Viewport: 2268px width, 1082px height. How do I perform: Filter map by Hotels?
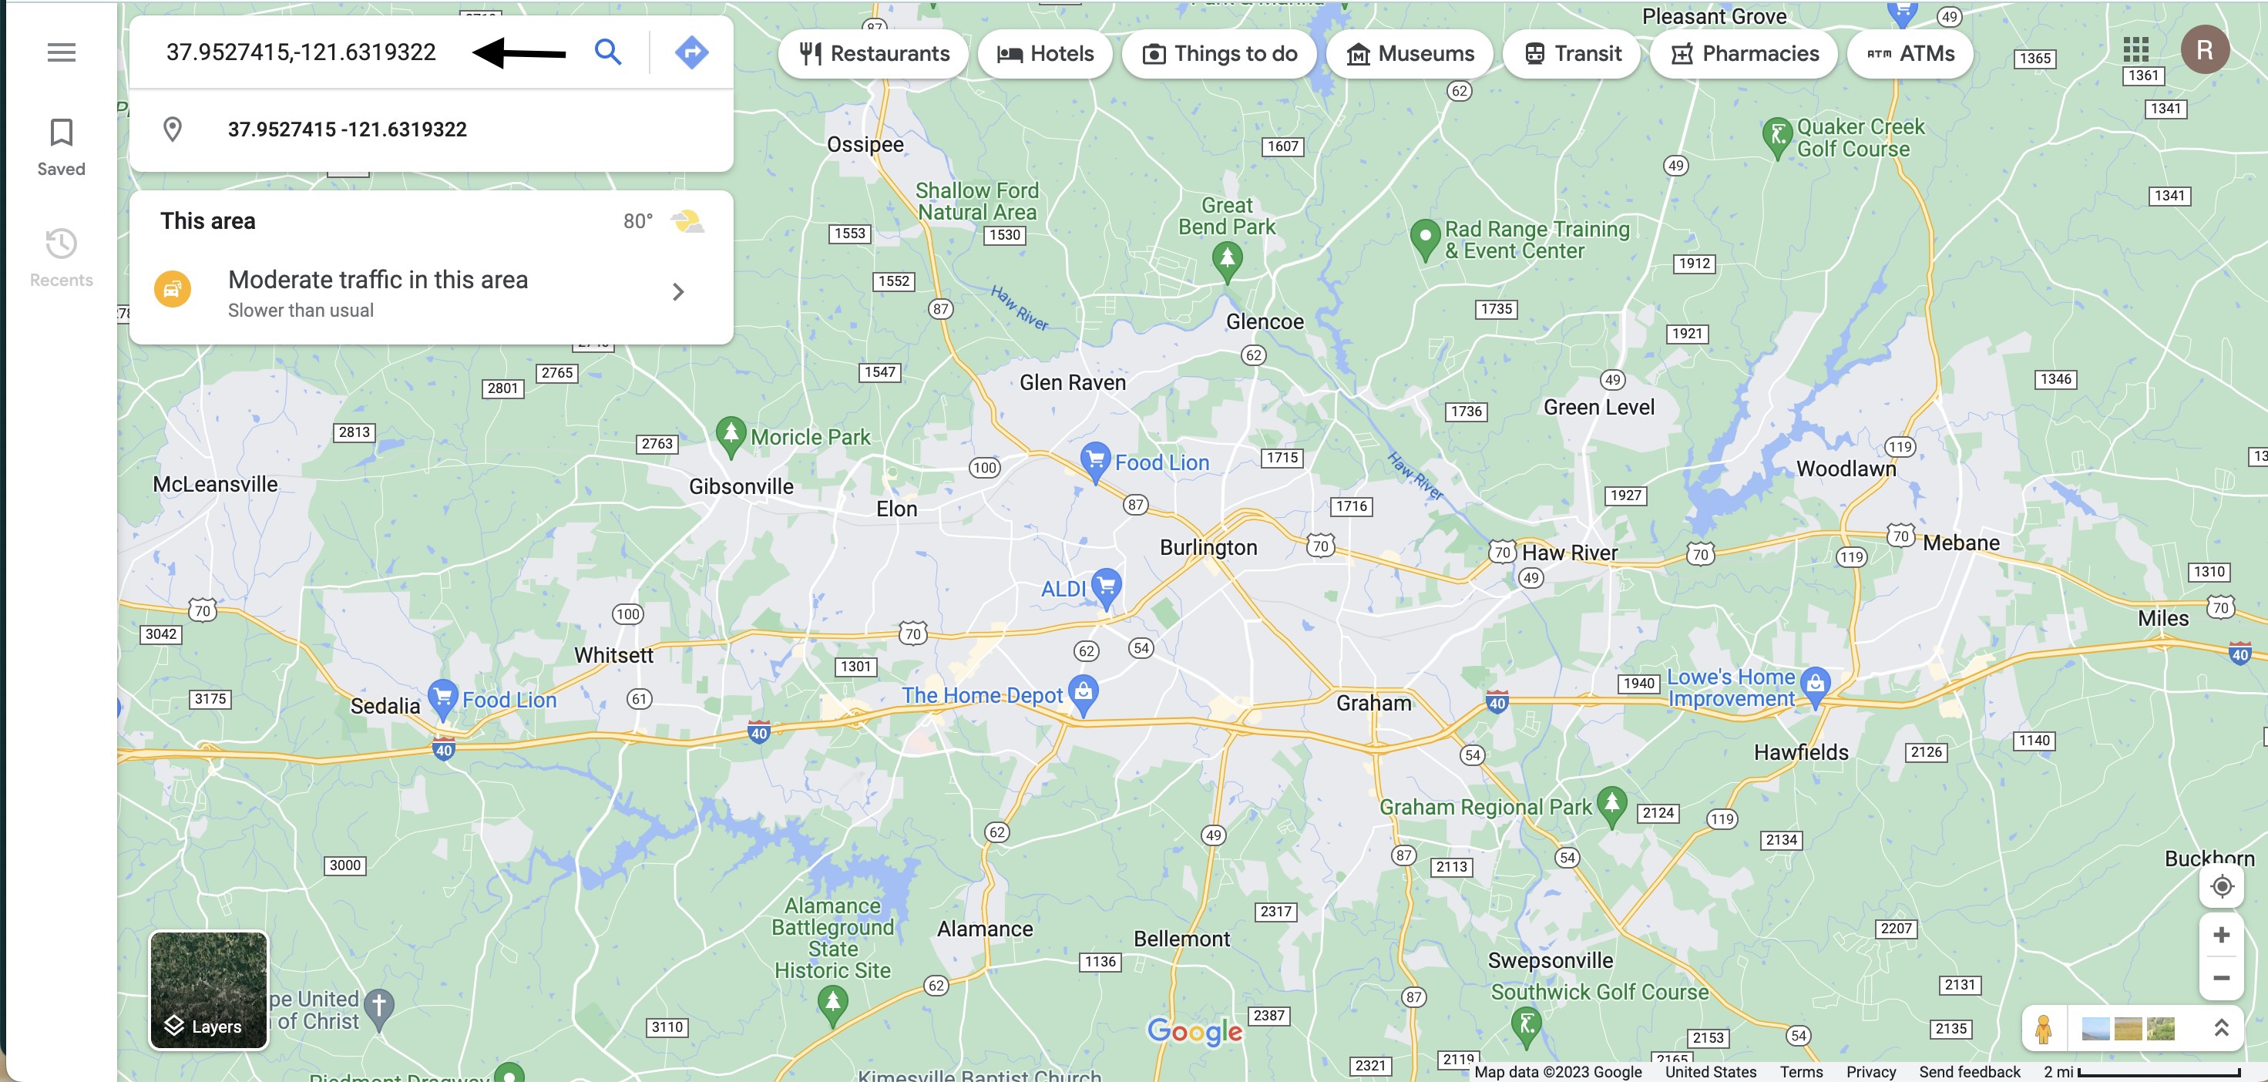(x=1045, y=54)
